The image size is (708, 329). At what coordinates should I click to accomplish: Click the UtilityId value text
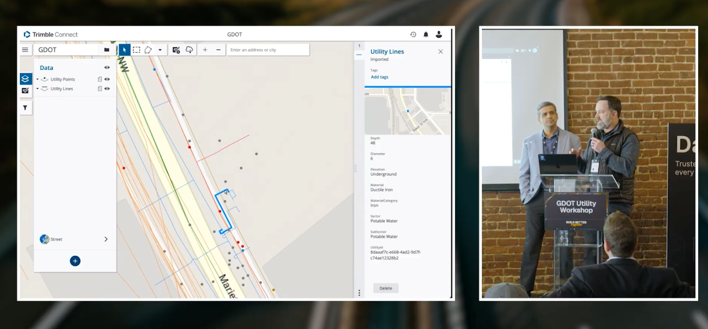coord(395,255)
